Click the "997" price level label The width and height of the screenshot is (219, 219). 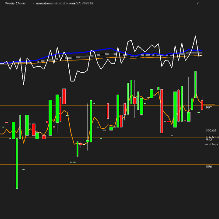click(x=209, y=107)
